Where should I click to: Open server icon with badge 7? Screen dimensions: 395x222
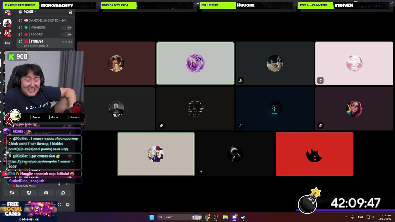[7, 23]
